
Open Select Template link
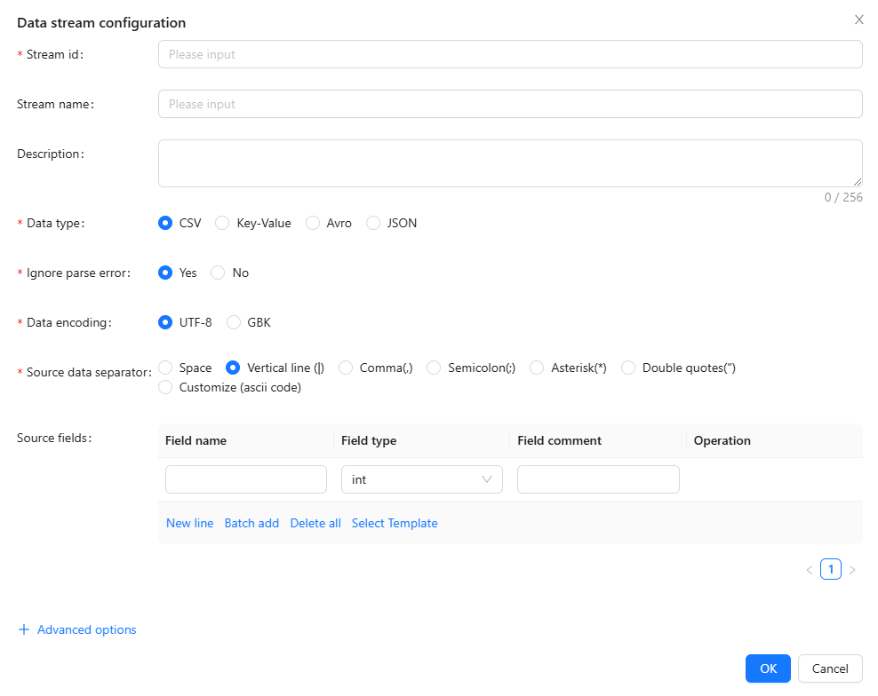[395, 523]
